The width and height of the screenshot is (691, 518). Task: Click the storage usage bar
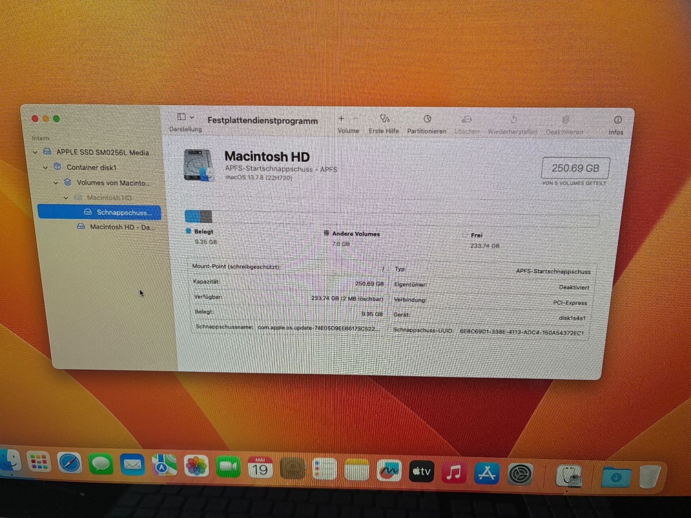click(198, 216)
